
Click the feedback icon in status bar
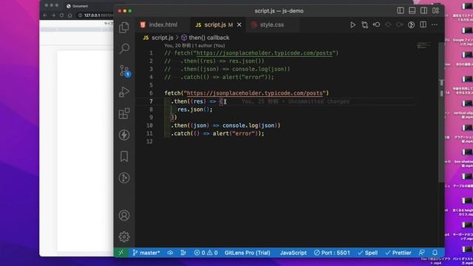[422, 253]
